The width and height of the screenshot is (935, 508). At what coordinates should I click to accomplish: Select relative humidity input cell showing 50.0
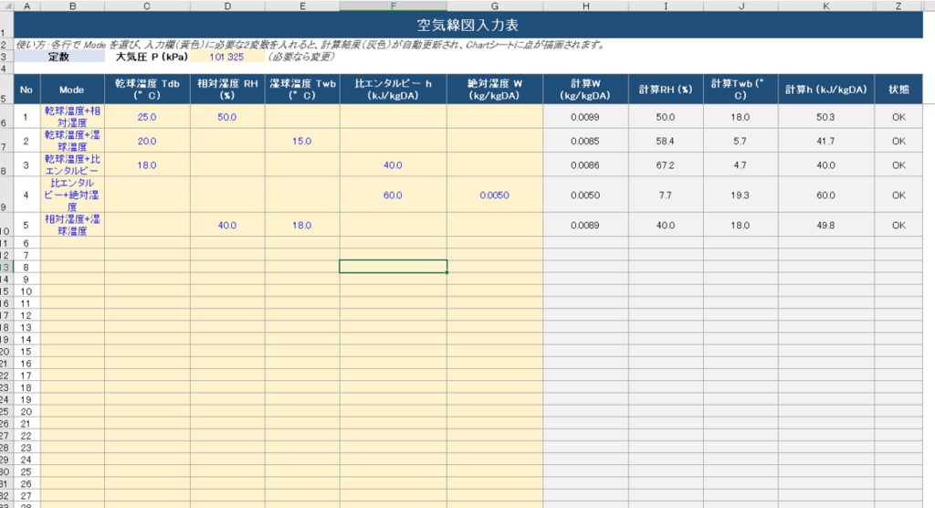point(226,117)
